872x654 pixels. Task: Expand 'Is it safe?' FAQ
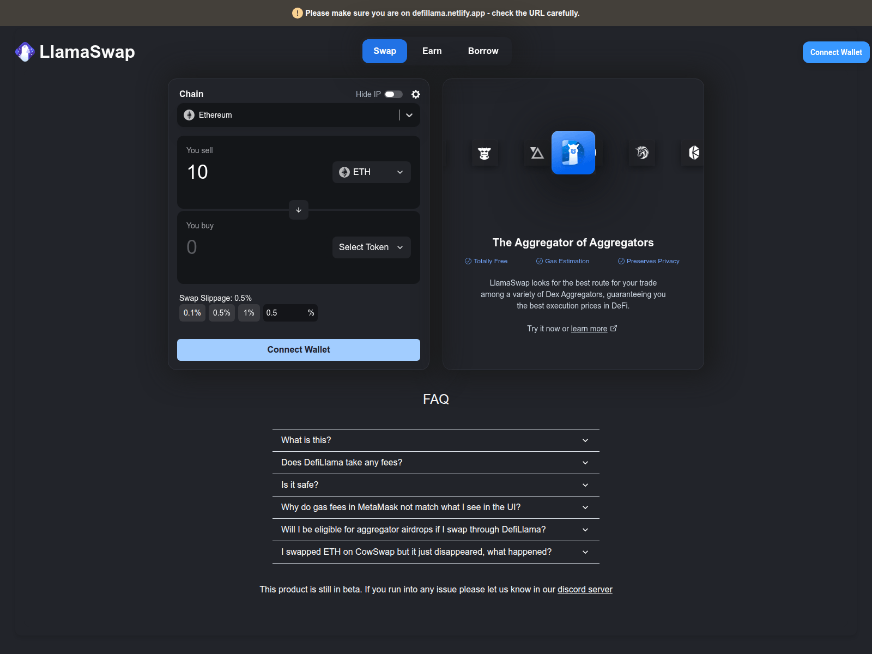tap(436, 485)
